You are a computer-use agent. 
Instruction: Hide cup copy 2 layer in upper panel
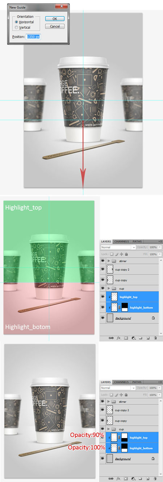click(x=103, y=269)
